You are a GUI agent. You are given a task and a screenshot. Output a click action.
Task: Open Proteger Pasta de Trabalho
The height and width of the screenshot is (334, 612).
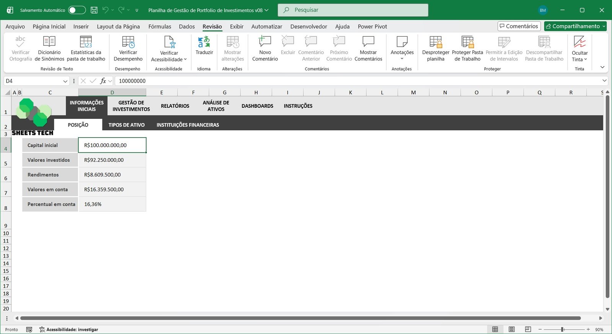pos(467,42)
